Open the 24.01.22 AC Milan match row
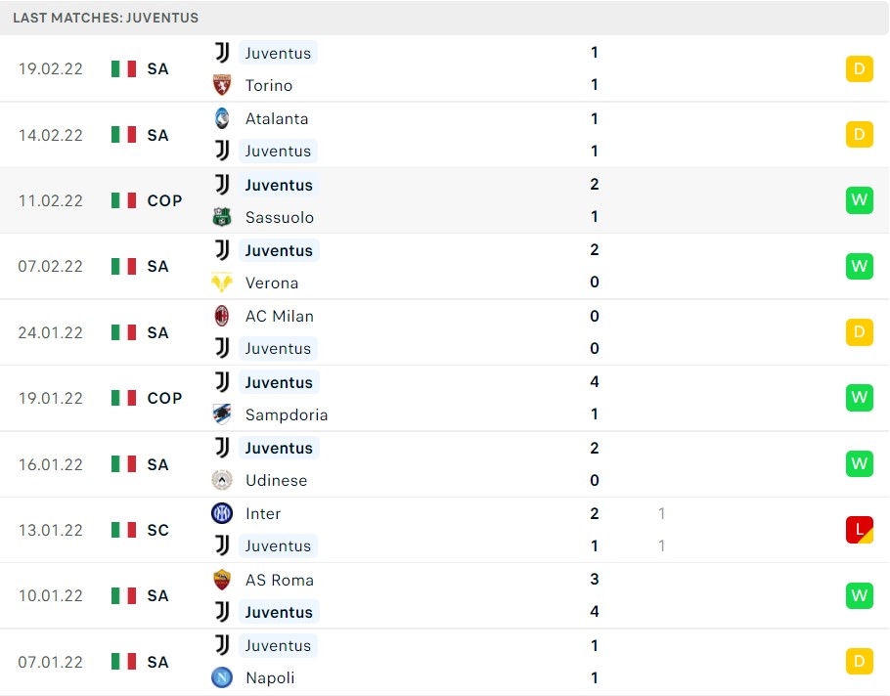The width and height of the screenshot is (890, 696). [444, 332]
